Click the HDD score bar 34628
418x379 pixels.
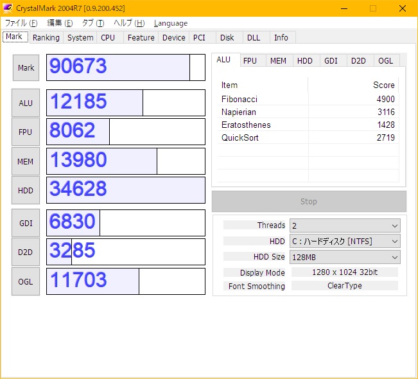tap(126, 190)
